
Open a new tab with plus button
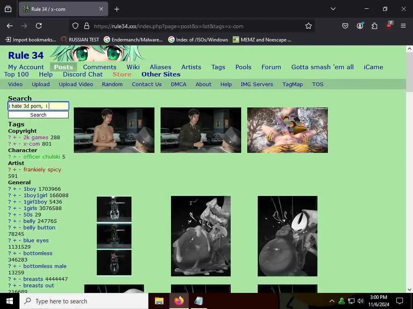point(117,9)
